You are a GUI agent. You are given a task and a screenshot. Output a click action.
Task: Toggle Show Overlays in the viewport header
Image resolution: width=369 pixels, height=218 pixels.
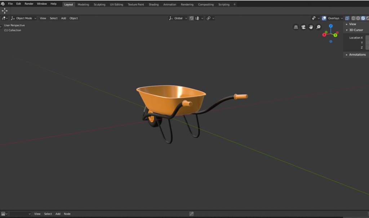325,18
